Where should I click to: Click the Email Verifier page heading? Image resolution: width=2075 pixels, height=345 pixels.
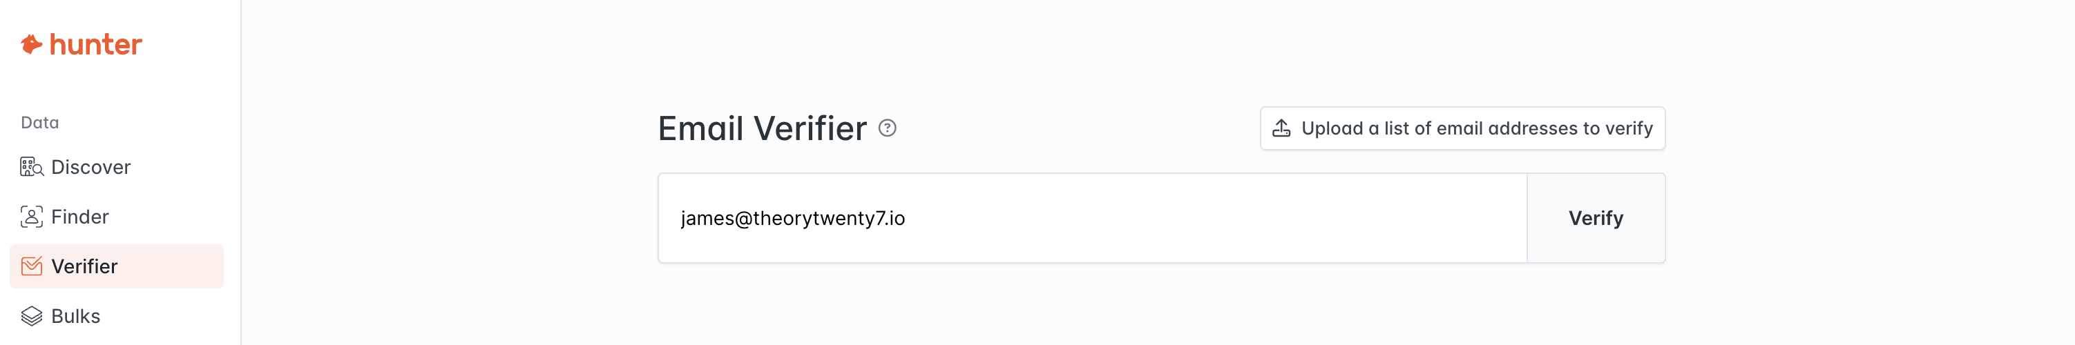click(x=762, y=128)
